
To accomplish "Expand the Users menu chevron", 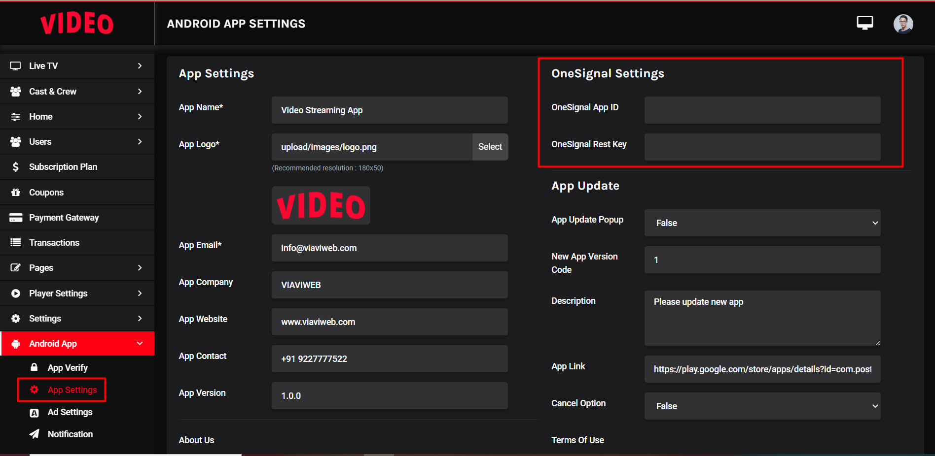I will (140, 142).
